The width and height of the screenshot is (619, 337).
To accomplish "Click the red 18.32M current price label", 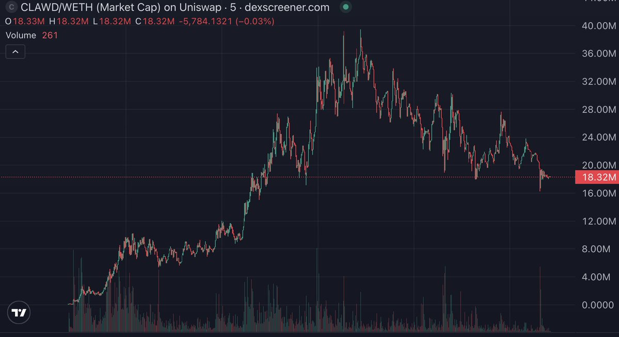I will (x=597, y=177).
